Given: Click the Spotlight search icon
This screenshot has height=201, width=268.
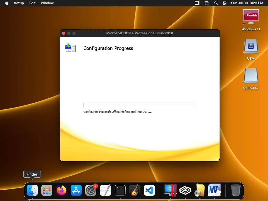Looking at the screenshot, I should pos(216,3).
